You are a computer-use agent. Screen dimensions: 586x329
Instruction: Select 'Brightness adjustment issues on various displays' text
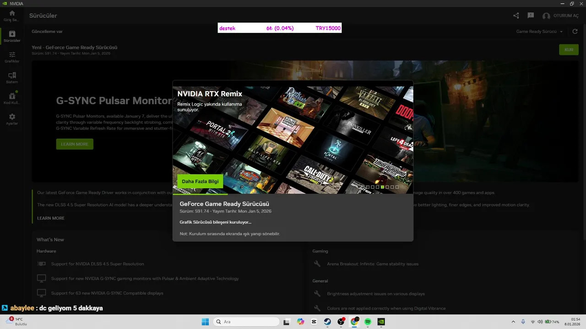click(376, 294)
